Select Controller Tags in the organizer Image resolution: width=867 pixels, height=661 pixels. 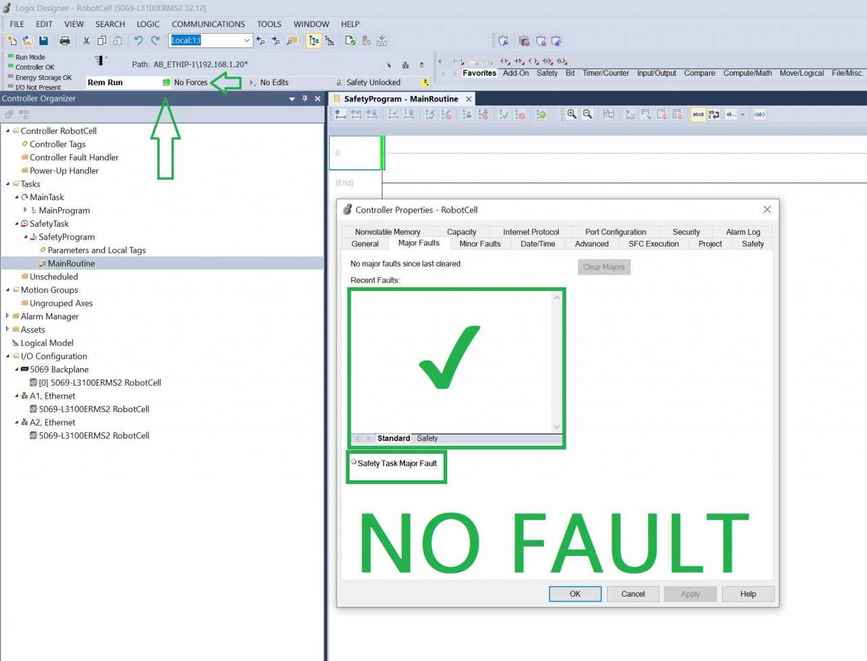(58, 144)
